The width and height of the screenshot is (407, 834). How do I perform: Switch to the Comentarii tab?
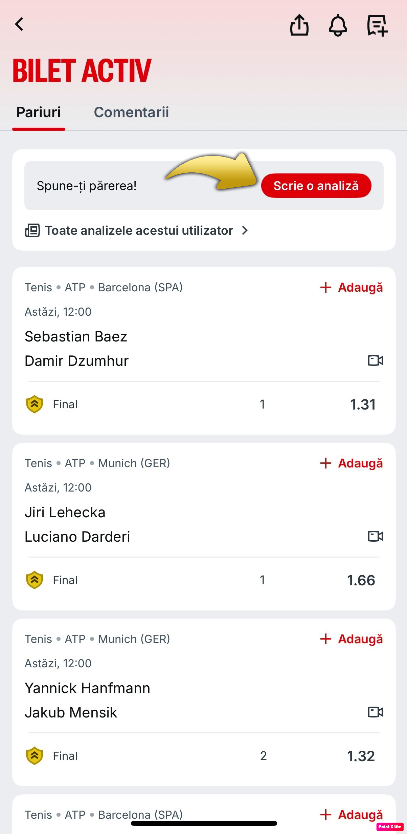[x=131, y=112]
